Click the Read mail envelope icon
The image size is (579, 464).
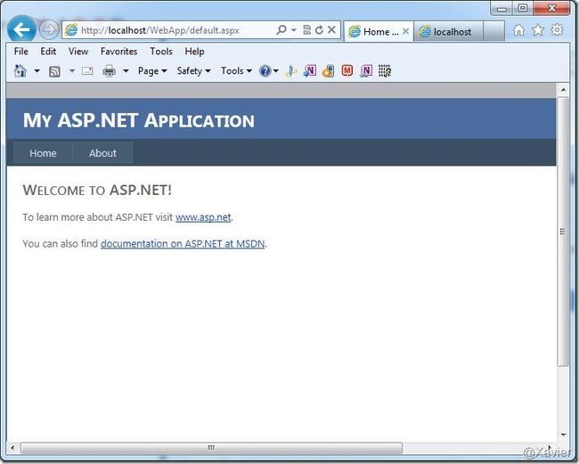87,70
